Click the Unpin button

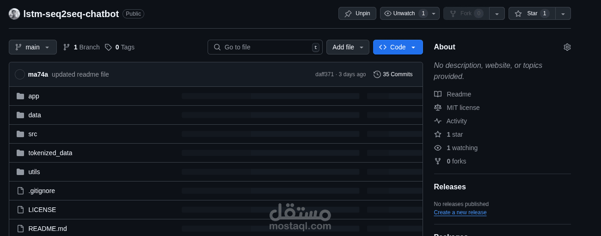point(357,13)
